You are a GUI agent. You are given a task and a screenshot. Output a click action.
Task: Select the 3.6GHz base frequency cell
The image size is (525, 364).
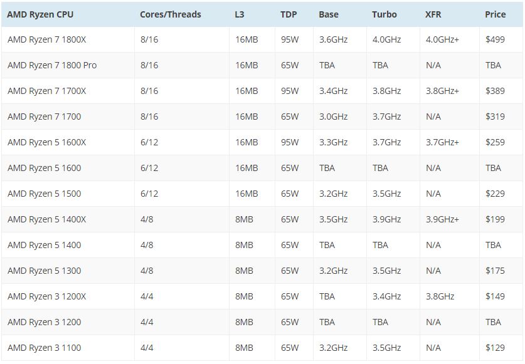click(333, 39)
